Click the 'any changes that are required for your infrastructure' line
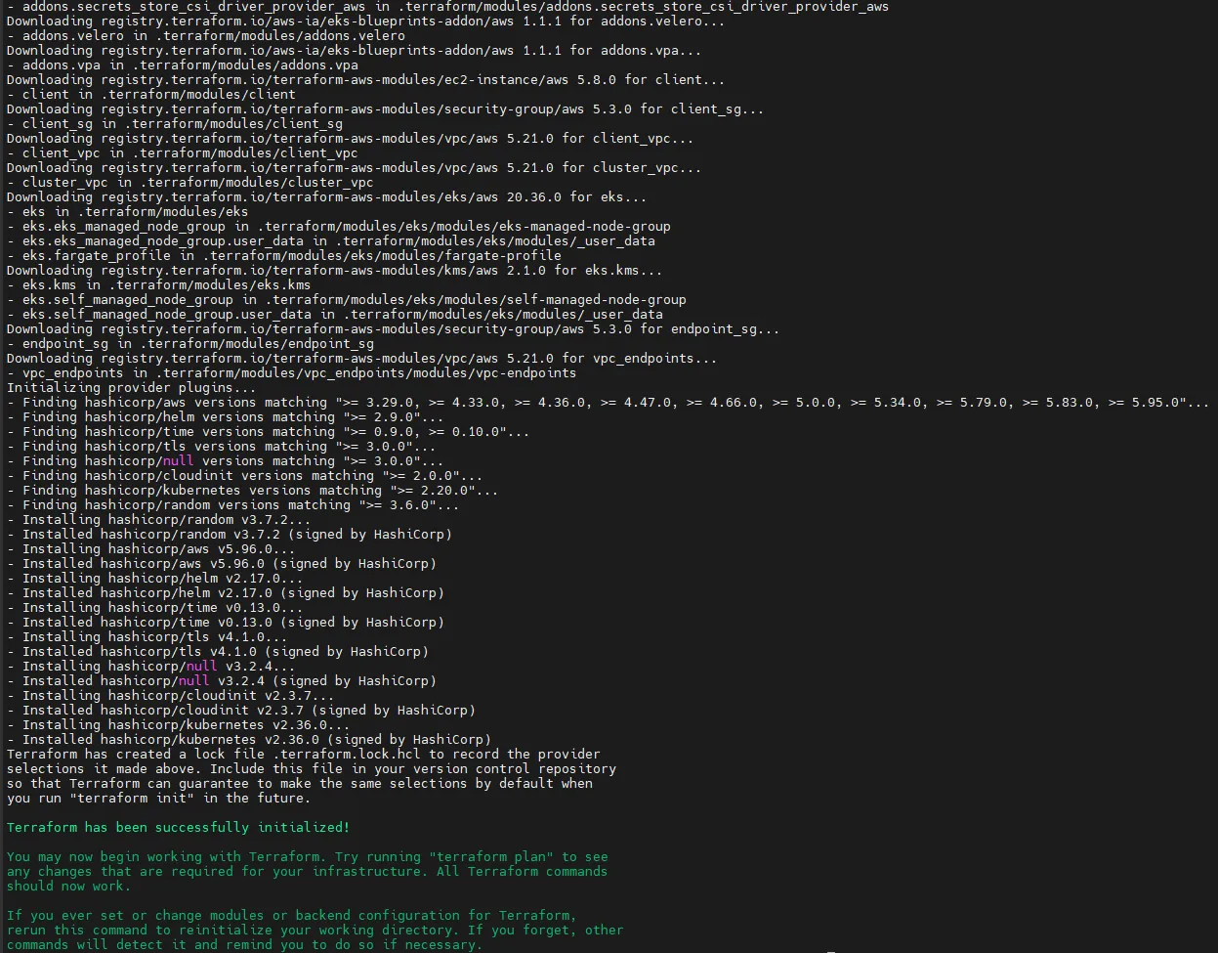Screen dimensions: 1218x953 click(308, 872)
